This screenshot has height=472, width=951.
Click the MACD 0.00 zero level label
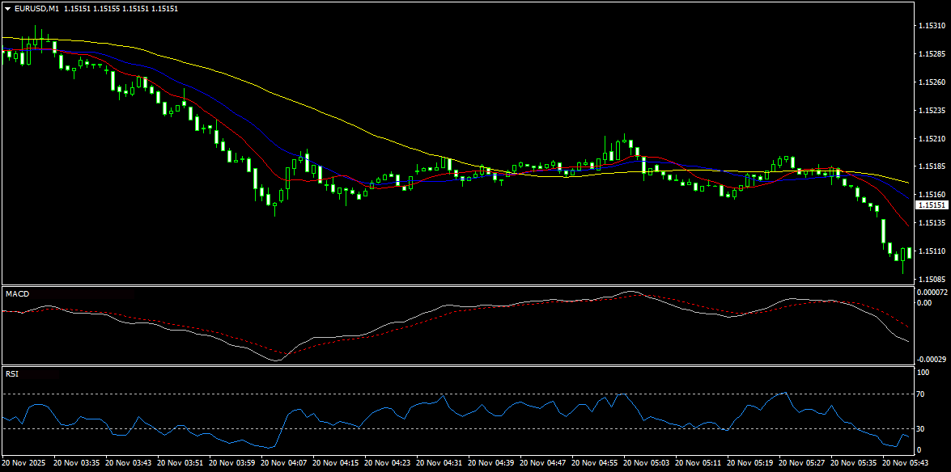(x=923, y=302)
